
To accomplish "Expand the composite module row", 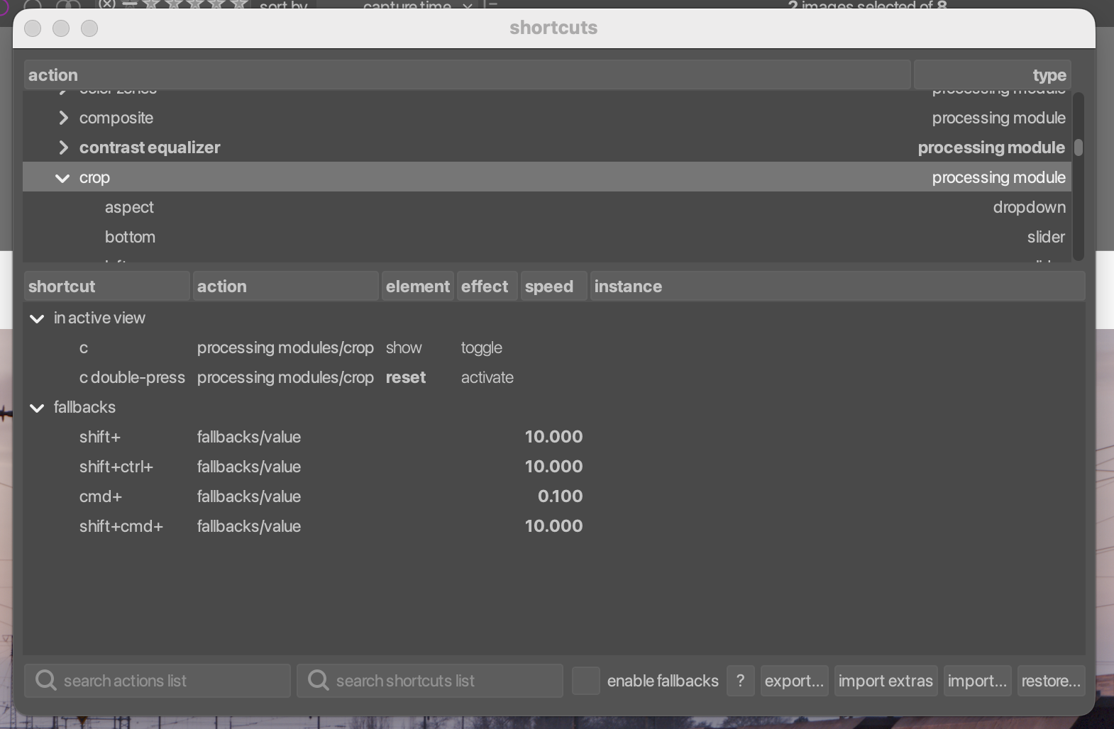I will [x=63, y=118].
